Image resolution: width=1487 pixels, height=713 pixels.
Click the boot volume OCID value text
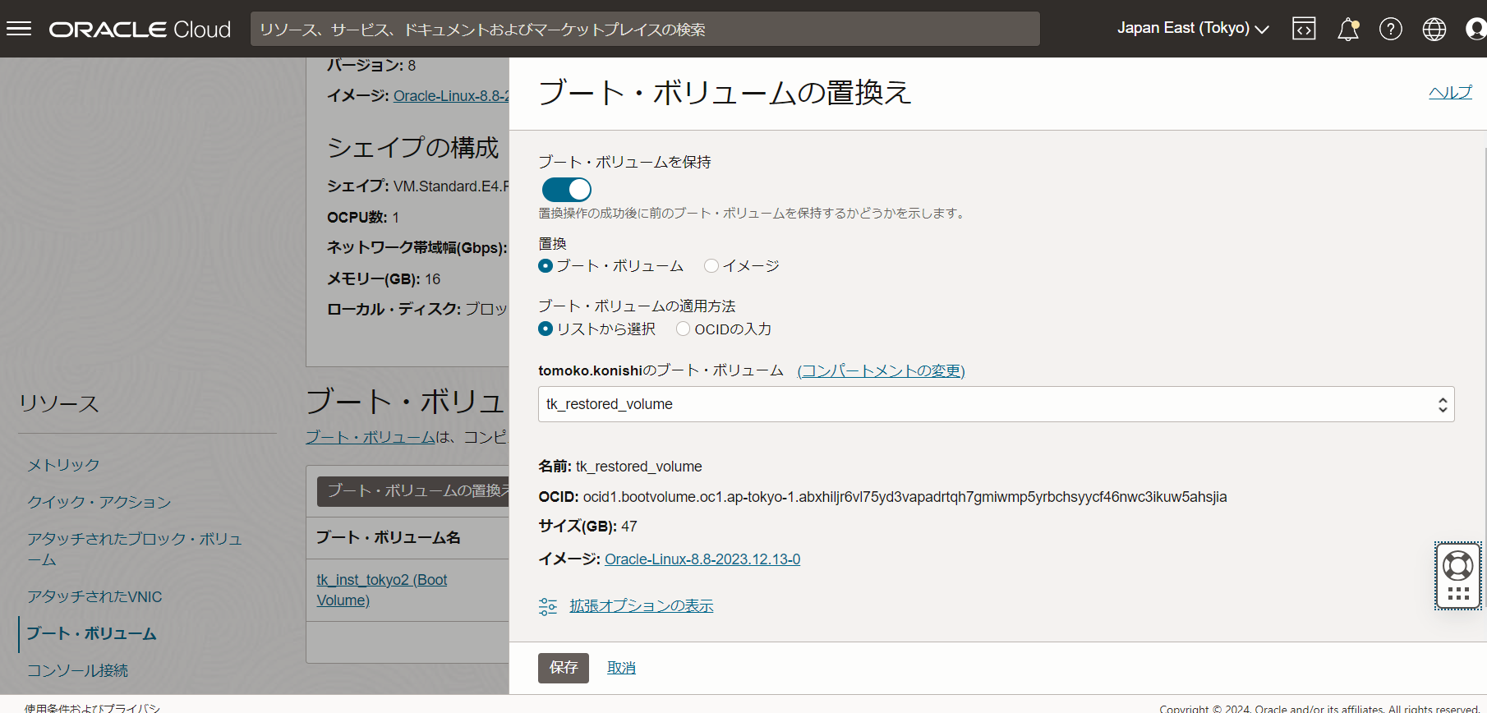click(905, 497)
